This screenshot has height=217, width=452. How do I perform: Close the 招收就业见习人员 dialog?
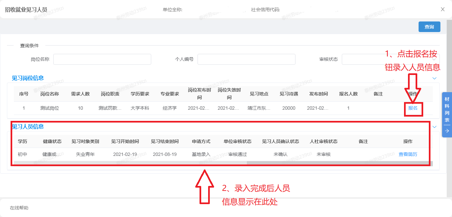click(x=443, y=9)
